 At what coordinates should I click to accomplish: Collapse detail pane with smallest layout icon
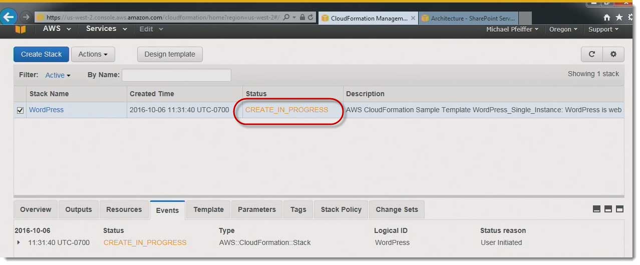click(596, 209)
